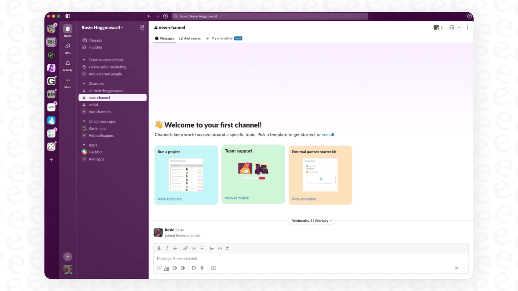
Task: Mention someone with the @ icon
Action: click(x=183, y=268)
